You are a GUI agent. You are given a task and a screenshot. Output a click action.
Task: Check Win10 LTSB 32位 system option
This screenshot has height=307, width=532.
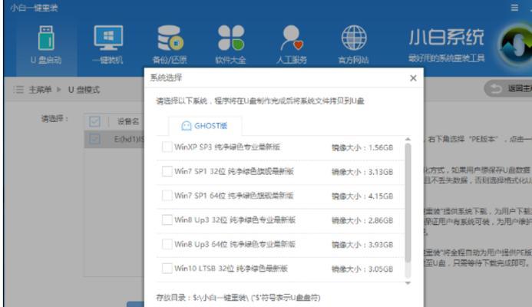pos(167,269)
